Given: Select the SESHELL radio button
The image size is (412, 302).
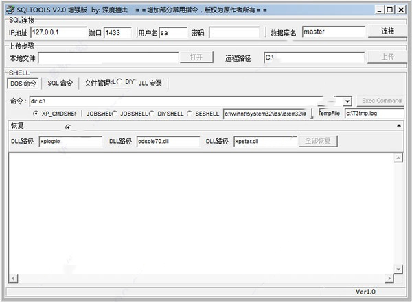Looking at the screenshot, I should [x=190, y=114].
